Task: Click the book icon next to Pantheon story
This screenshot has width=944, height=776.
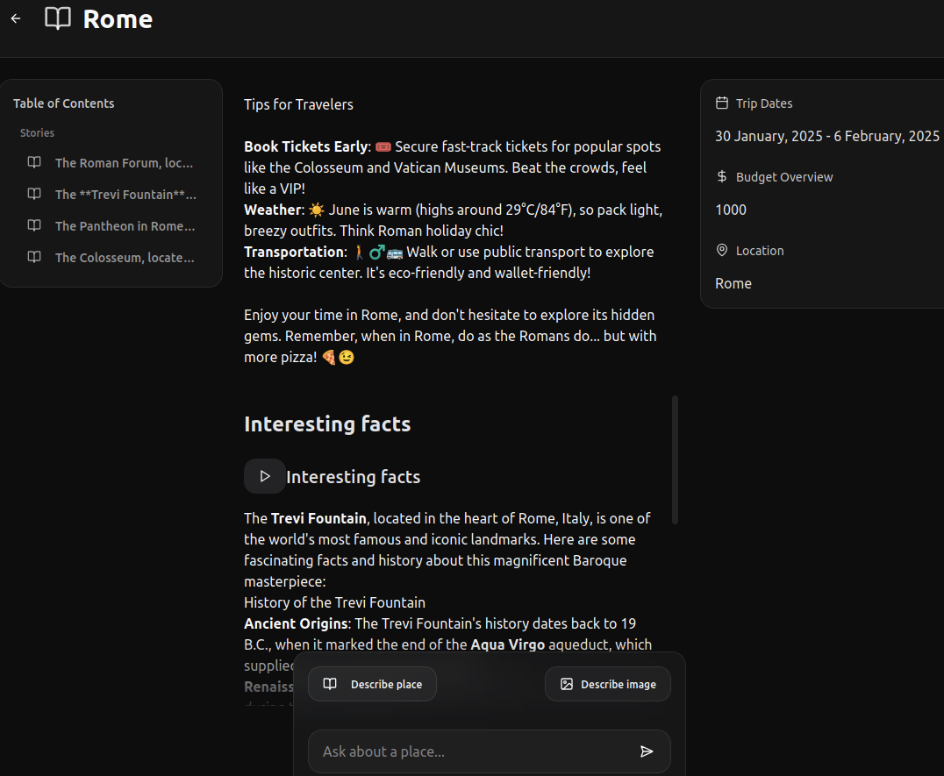Action: click(34, 225)
